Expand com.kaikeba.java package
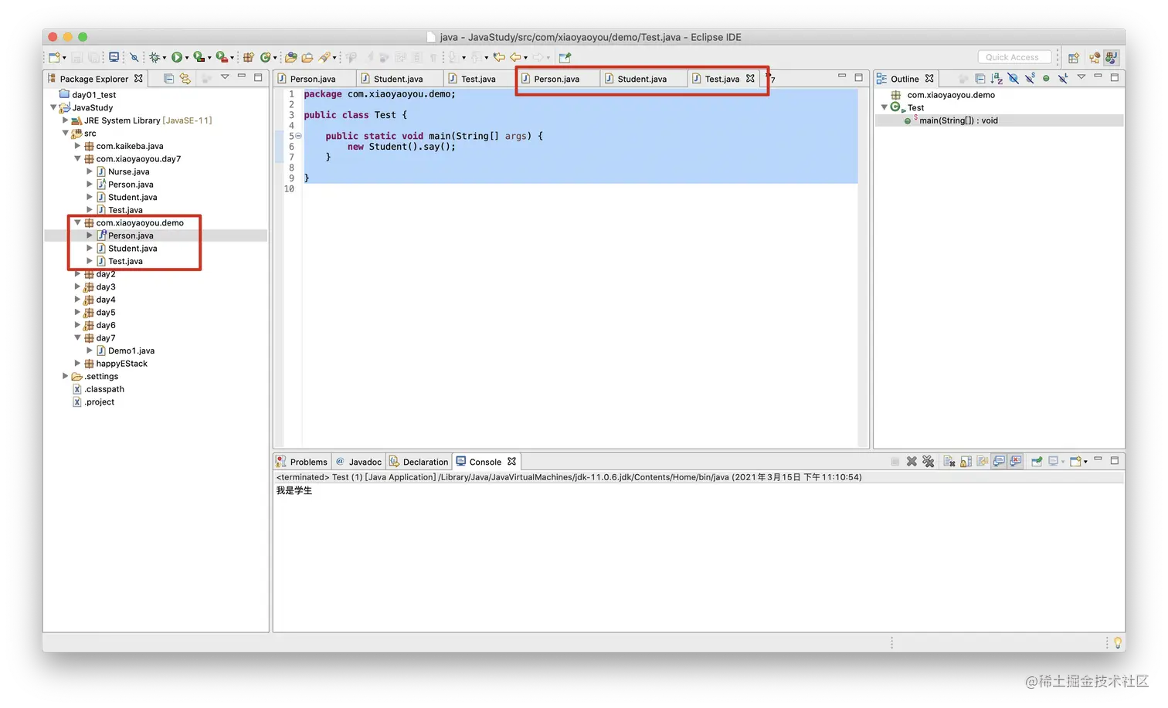This screenshot has height=708, width=1168. [x=77, y=146]
